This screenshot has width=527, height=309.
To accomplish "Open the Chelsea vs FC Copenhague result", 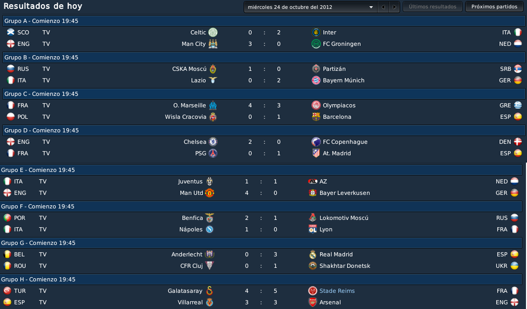I will click(264, 142).
